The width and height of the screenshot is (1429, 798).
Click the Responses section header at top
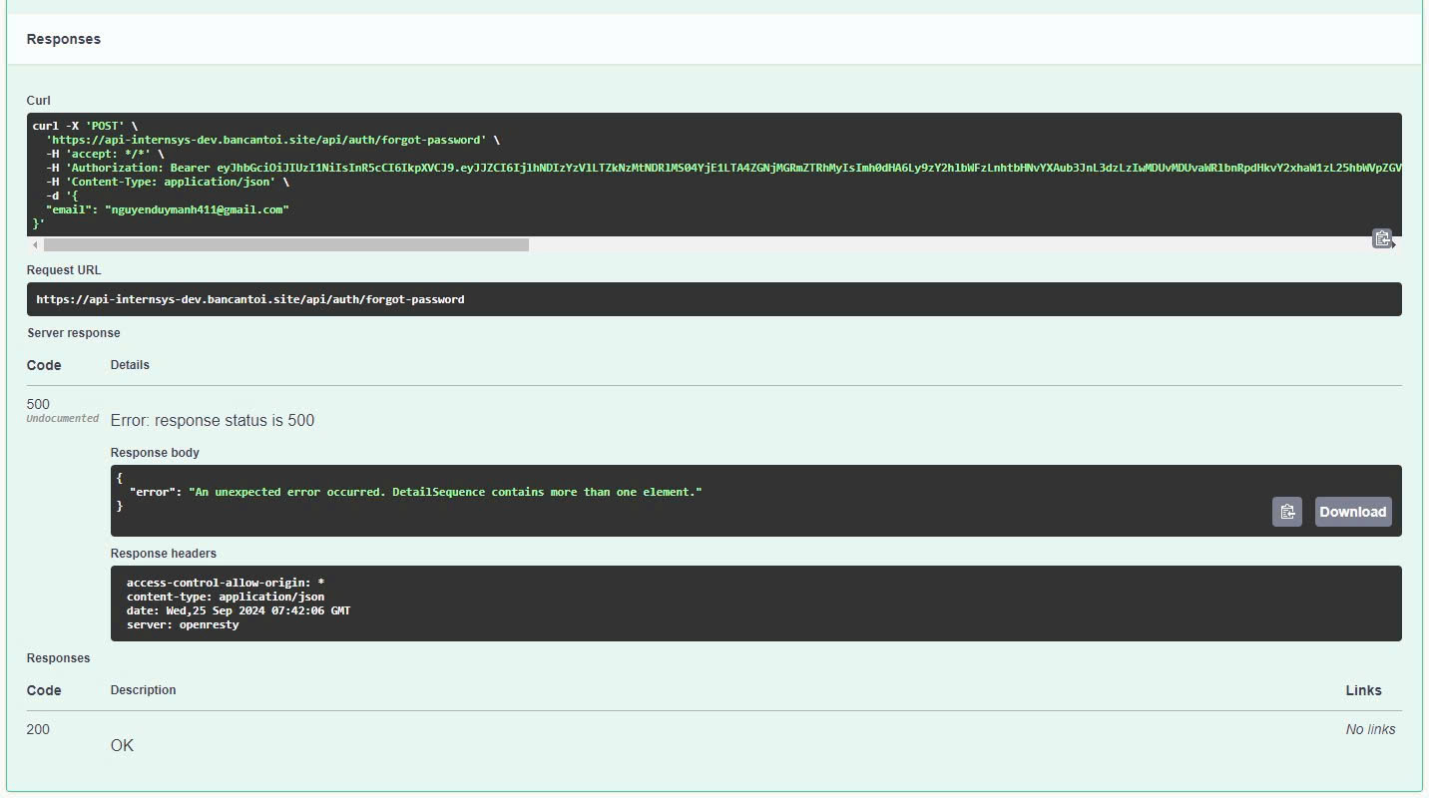click(x=64, y=40)
